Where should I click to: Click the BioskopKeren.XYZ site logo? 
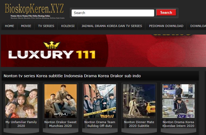(x=34, y=8)
